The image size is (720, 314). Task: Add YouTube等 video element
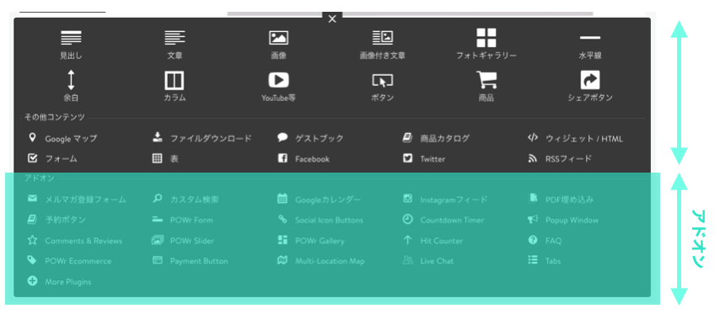click(x=279, y=80)
